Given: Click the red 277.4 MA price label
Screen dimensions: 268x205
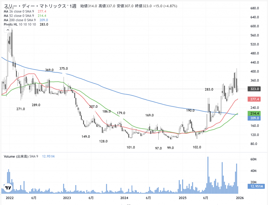Looking at the screenshot, I should pyautogui.click(x=253, y=99).
